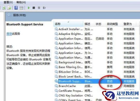Click the Stop Service square icon
The height and width of the screenshot is (101, 140).
[x=34, y=8]
